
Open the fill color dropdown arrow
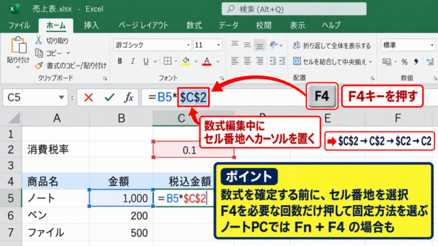tap(196, 61)
